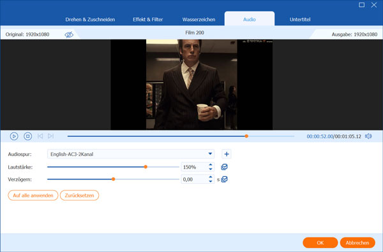This screenshot has width=383, height=252.
Task: Click the 0,00 delay input field
Action: [194, 179]
